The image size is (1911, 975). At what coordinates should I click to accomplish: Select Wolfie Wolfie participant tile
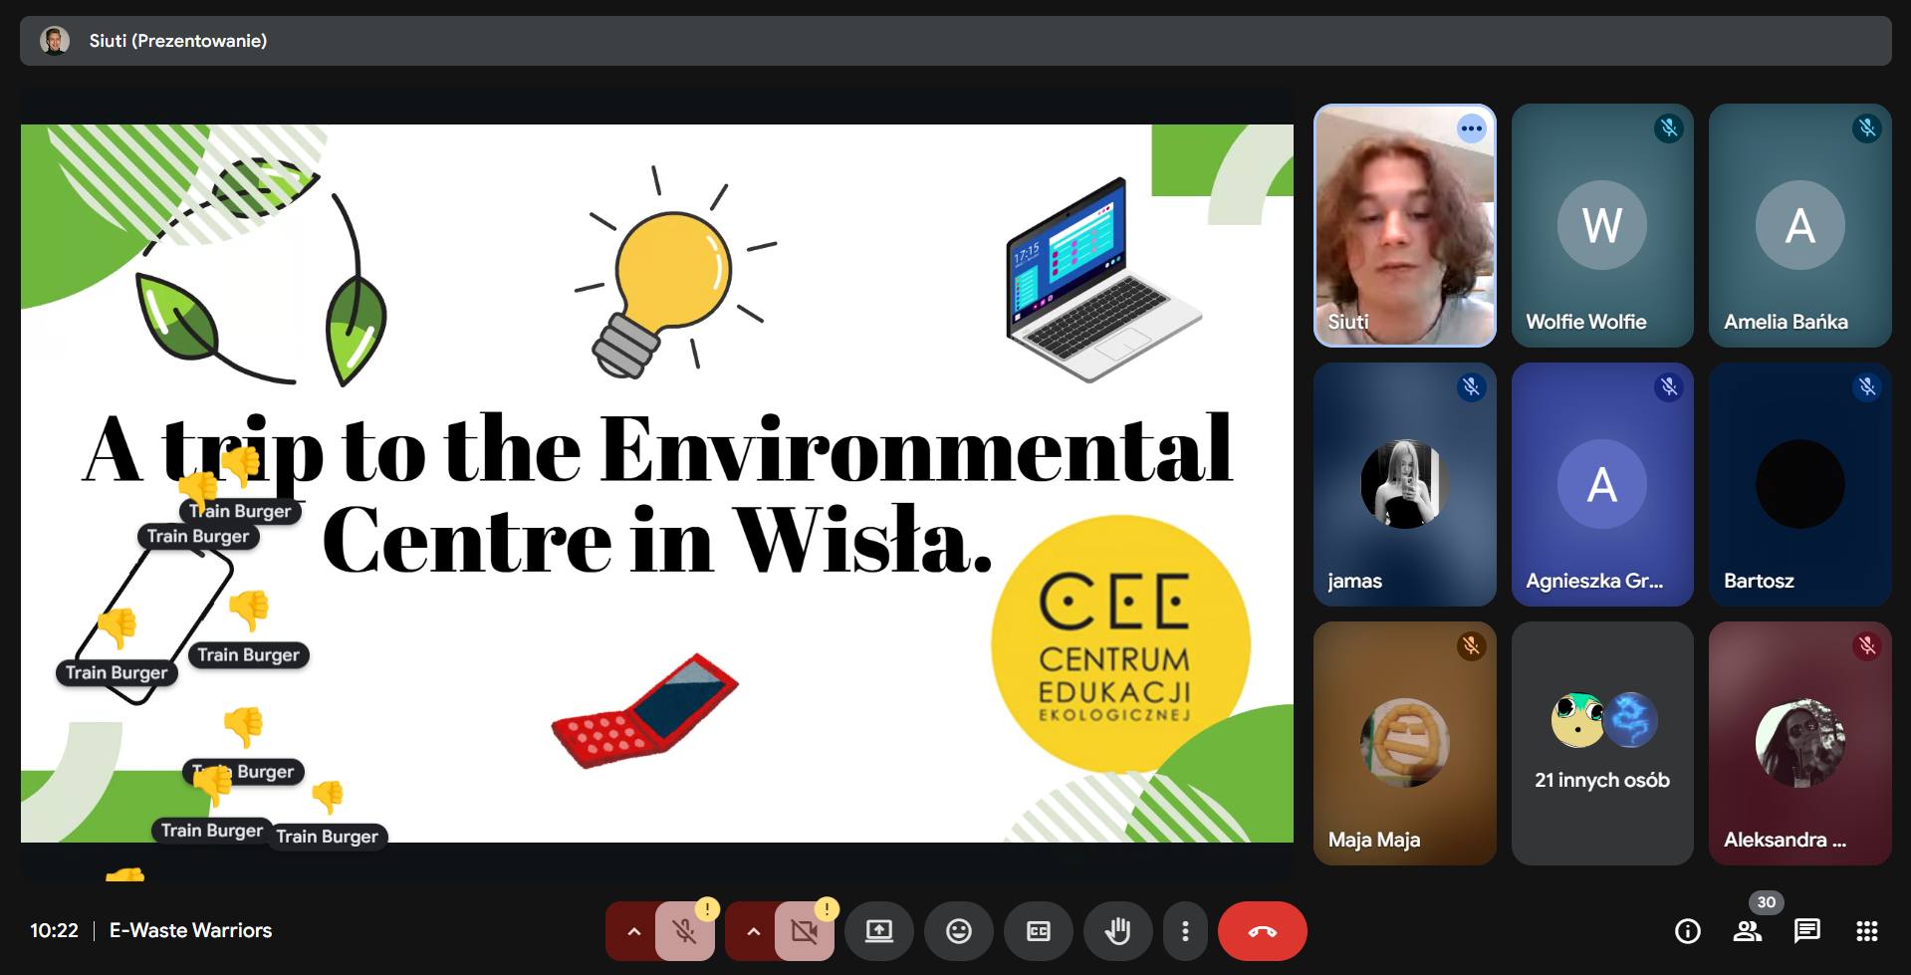click(1601, 226)
